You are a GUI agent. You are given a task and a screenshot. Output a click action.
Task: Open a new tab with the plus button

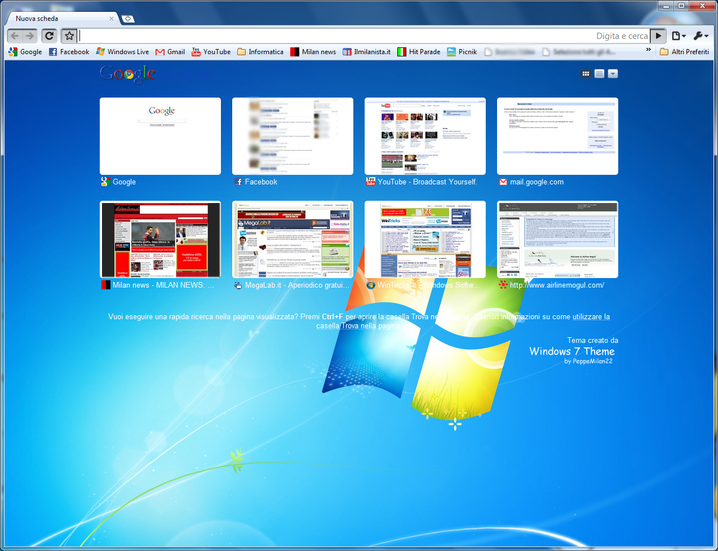coord(128,19)
